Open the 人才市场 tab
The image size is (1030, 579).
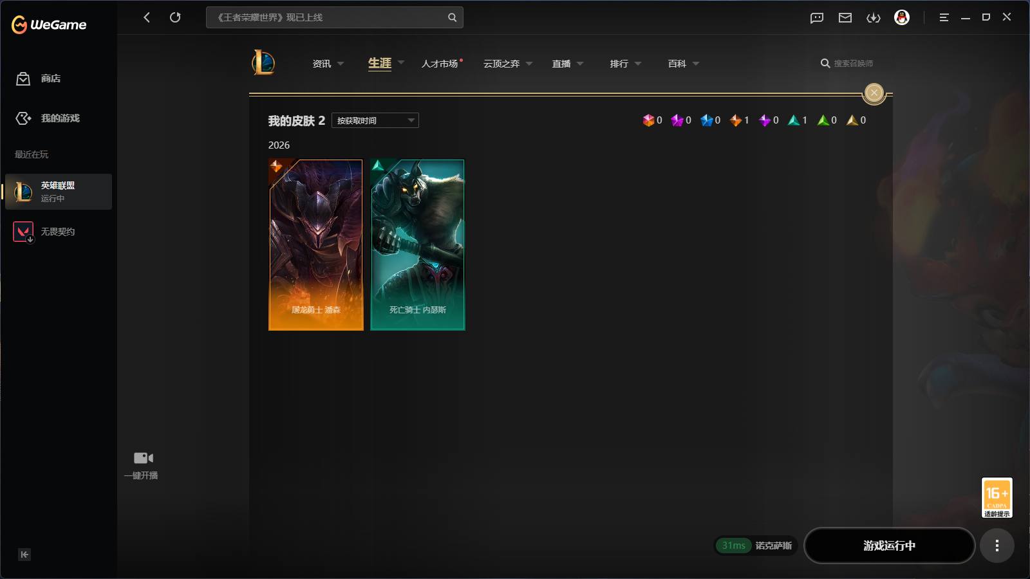click(x=440, y=64)
